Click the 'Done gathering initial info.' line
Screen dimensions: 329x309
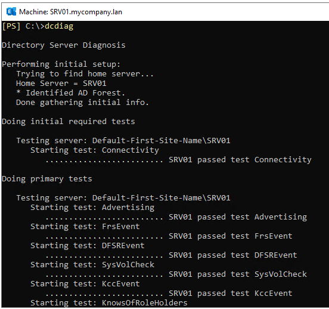(x=82, y=103)
